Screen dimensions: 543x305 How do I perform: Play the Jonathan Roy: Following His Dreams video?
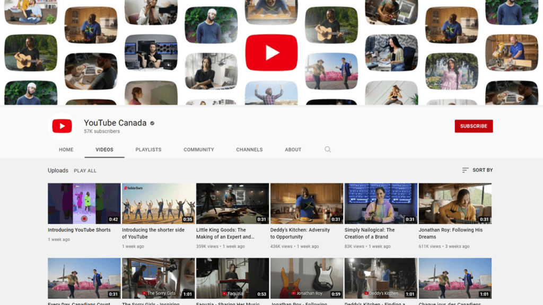click(455, 203)
